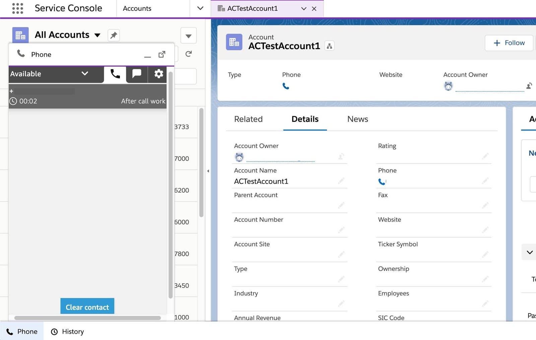
Task: Click the Clear contact button
Action: (87, 307)
